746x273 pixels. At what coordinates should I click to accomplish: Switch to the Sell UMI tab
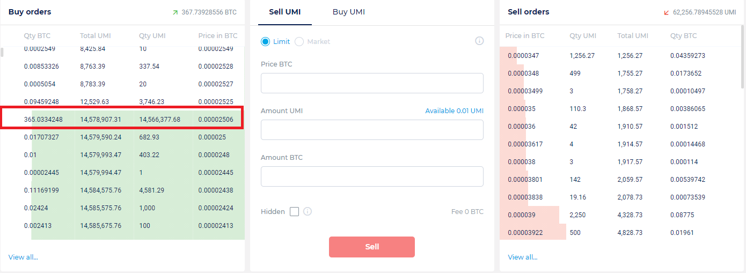(284, 12)
